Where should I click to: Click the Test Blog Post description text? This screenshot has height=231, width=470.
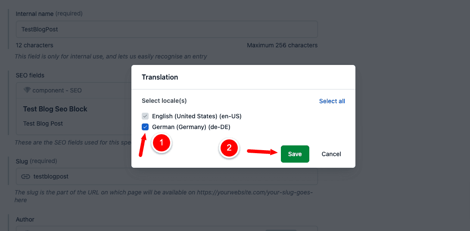click(x=43, y=123)
